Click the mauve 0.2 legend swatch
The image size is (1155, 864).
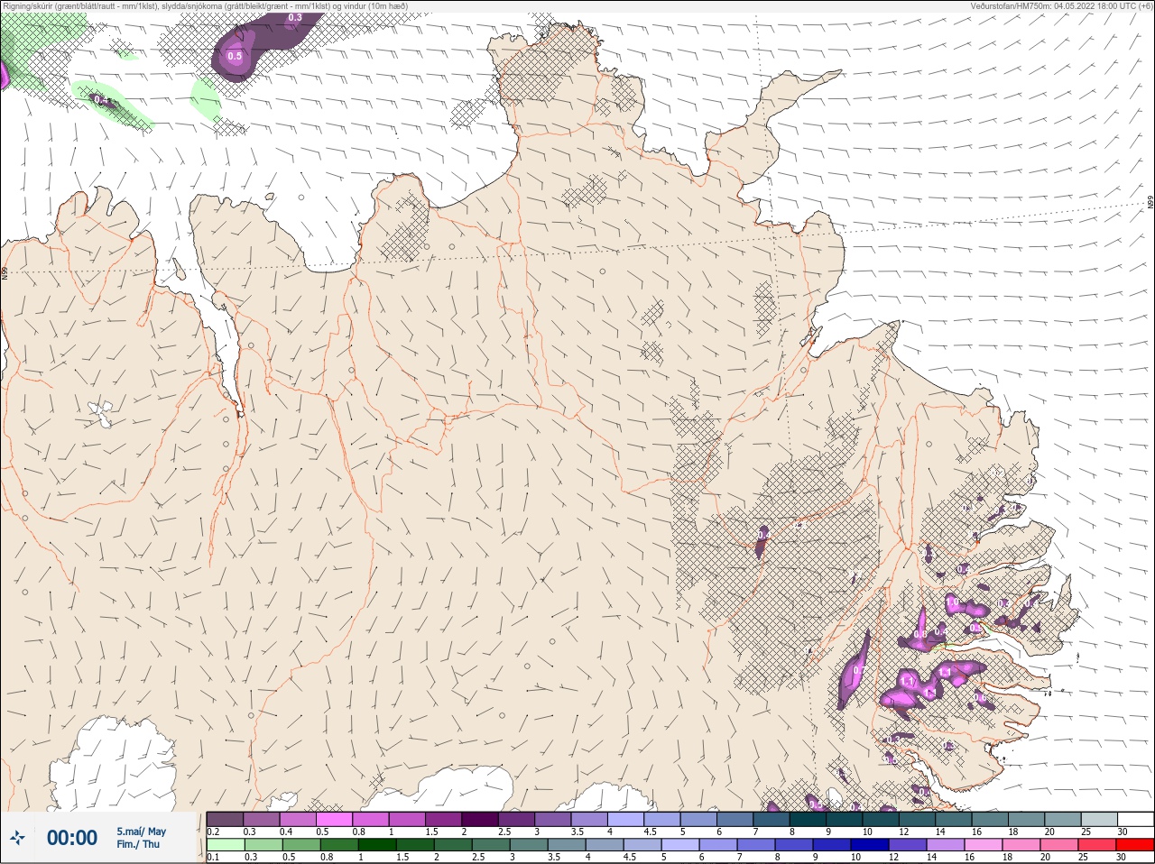226,819
